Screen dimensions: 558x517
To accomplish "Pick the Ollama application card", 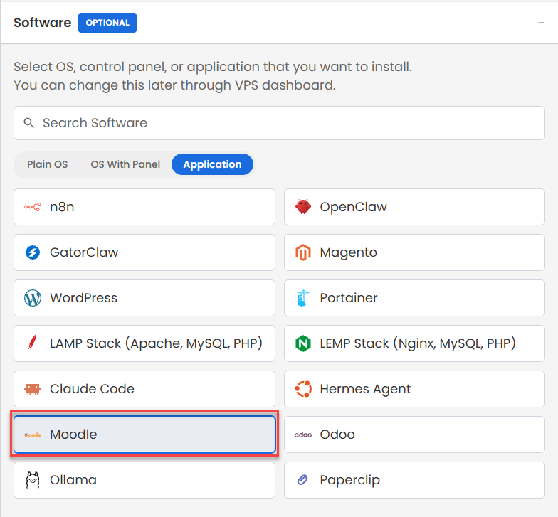I will [144, 480].
